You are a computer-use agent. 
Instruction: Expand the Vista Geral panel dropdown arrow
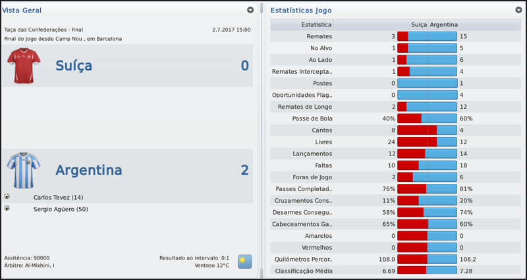[250, 10]
